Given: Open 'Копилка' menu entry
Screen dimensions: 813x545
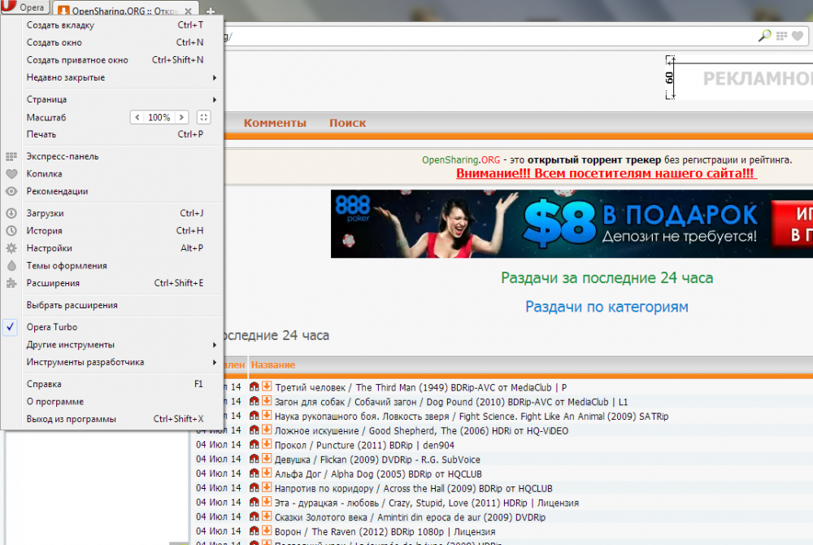Looking at the screenshot, I should click(112, 174).
